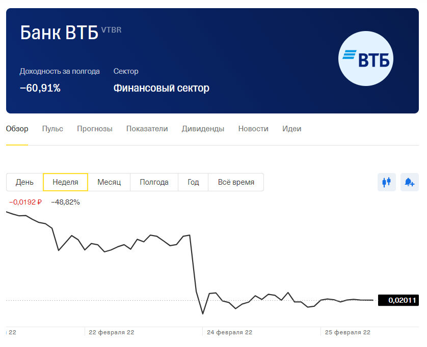Go to the Показатели tab
Screen dimensions: 427x347
pos(147,129)
